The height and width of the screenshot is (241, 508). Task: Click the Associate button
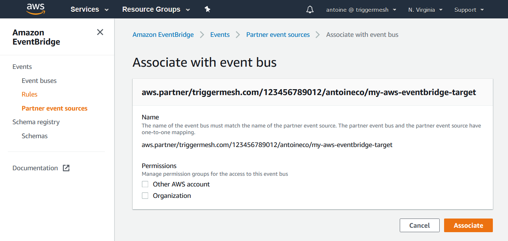[x=468, y=226]
